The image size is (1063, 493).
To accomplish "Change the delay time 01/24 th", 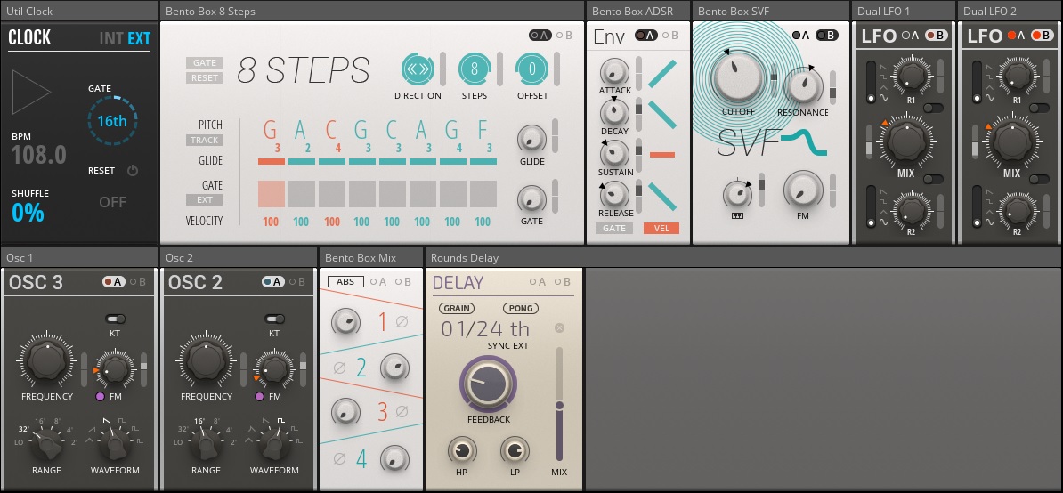I will pos(485,329).
